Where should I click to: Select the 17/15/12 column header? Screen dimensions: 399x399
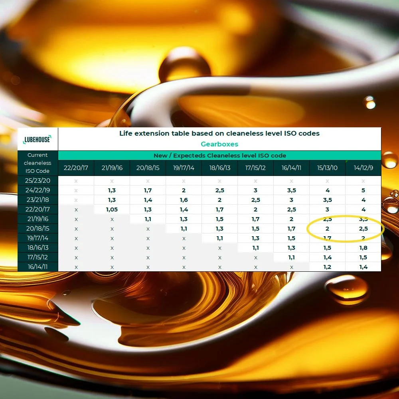pos(255,168)
